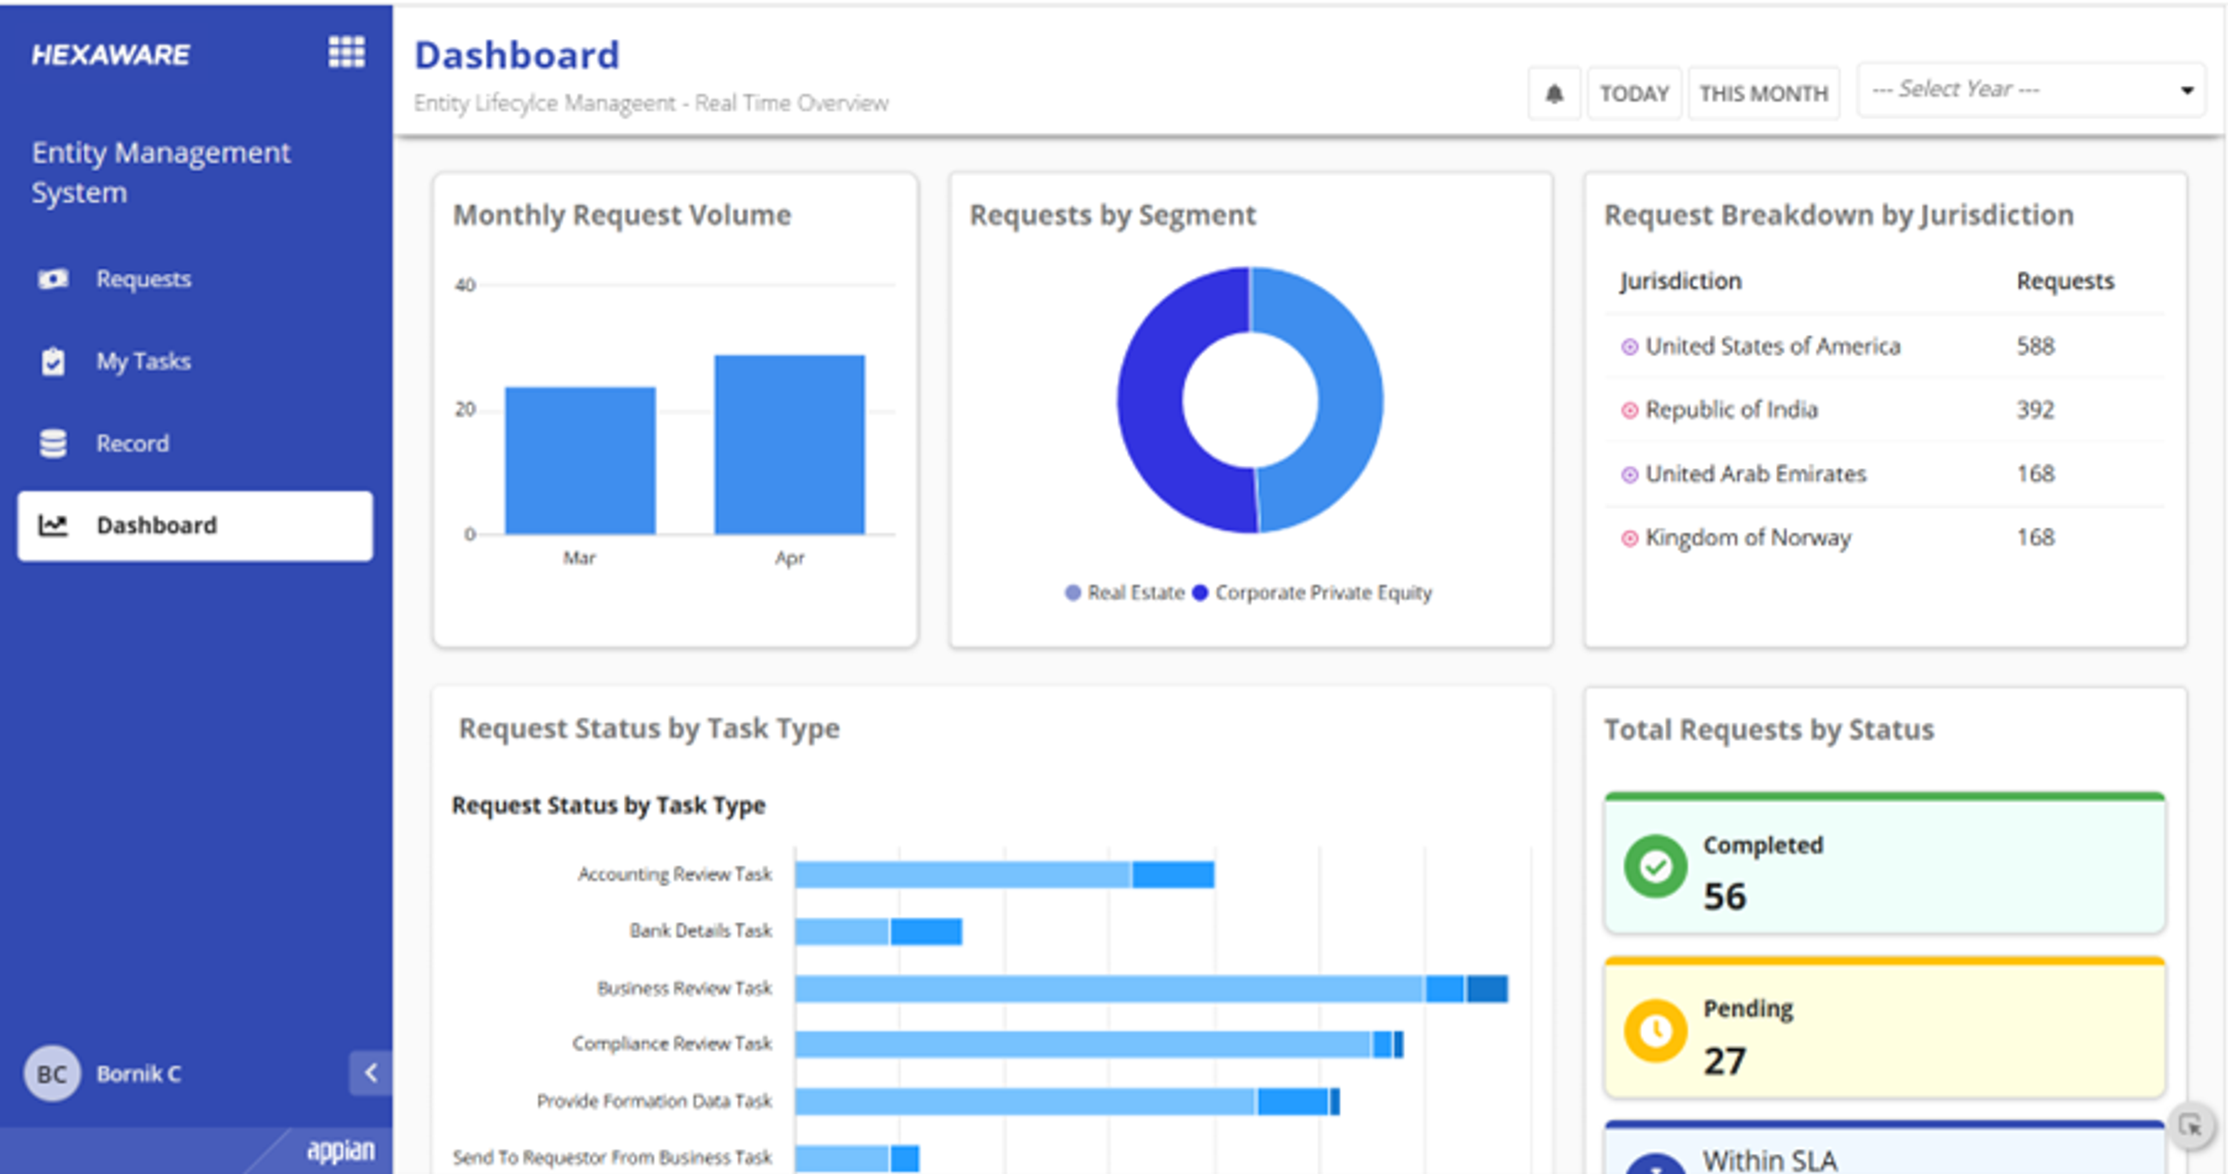The width and height of the screenshot is (2228, 1174).
Task: Open the Select Year dropdown
Action: 2032,90
